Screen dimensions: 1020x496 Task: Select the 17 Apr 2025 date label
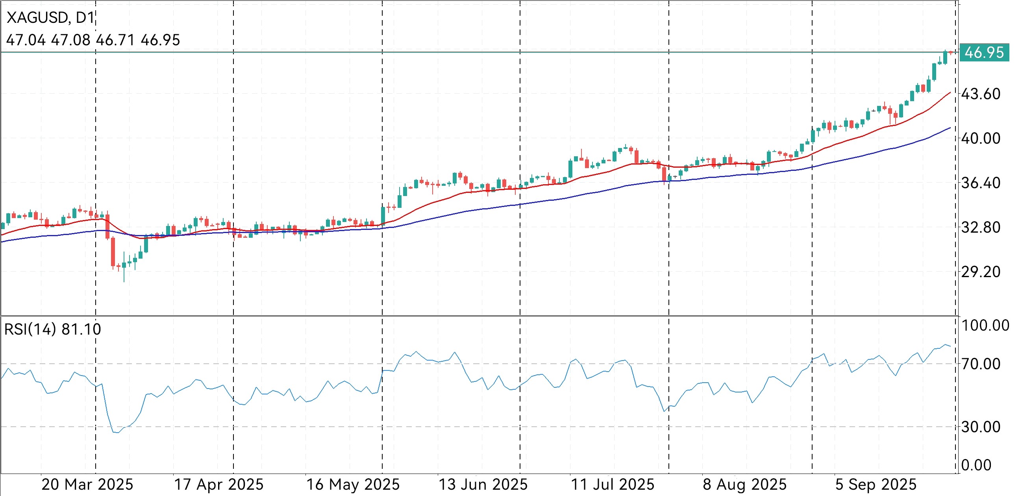pyautogui.click(x=219, y=485)
